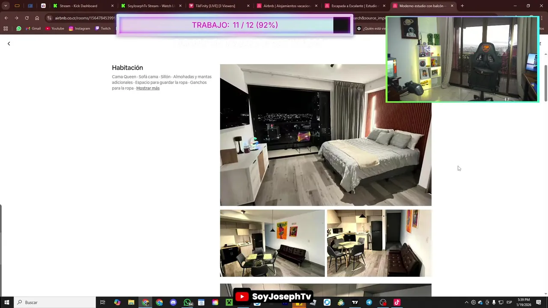Close the TikFinity LIVE tab
The height and width of the screenshot is (308, 548).
[248, 6]
